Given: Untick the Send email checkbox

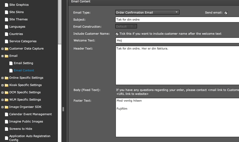Looking at the screenshot, I should [x=226, y=13].
